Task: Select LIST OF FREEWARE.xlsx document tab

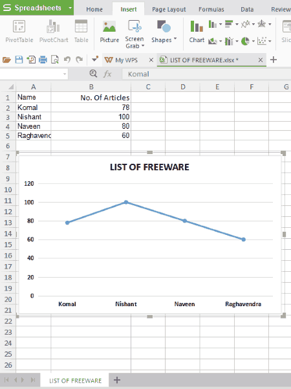Action: click(x=204, y=60)
